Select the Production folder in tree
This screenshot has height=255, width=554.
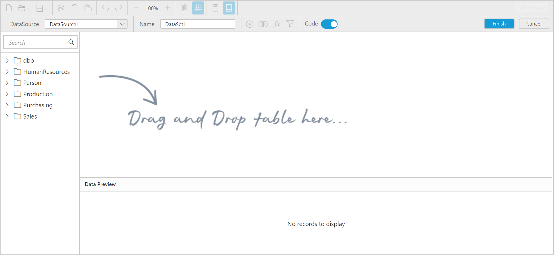coord(38,94)
